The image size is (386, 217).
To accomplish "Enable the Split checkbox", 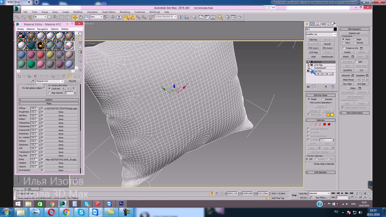I will click(356, 62).
